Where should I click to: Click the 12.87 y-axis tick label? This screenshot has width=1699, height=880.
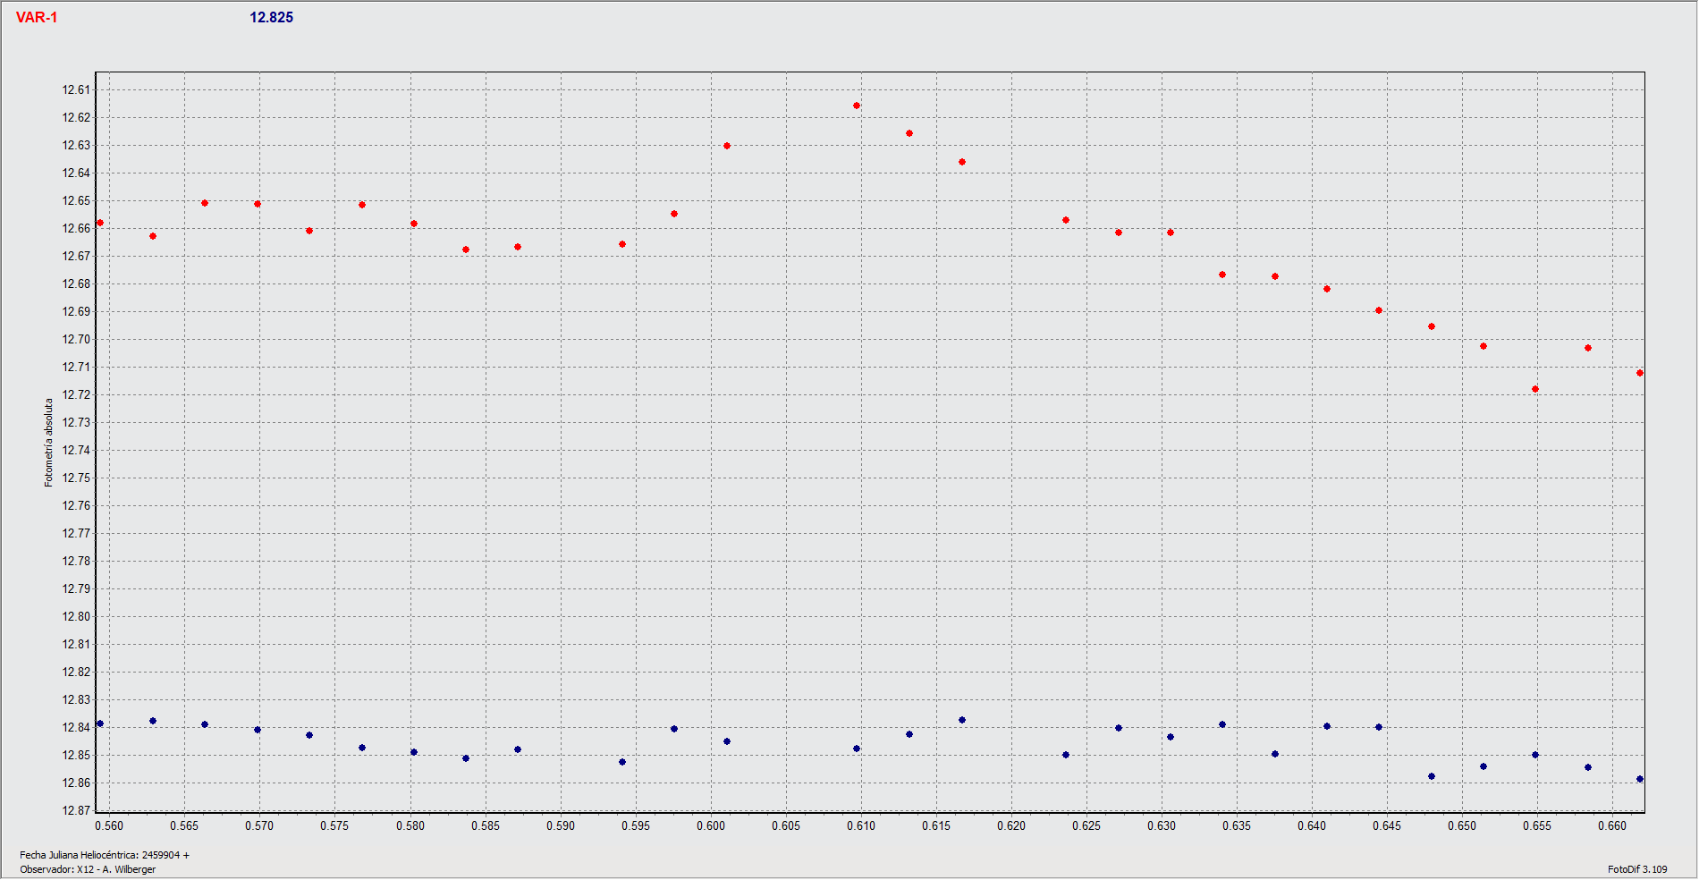pos(76,810)
